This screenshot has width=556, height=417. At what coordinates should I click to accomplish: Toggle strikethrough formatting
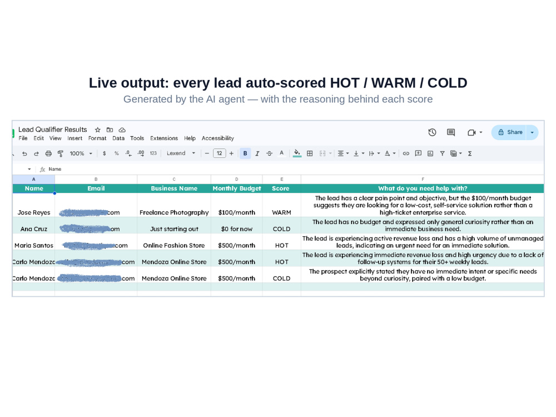tap(270, 153)
